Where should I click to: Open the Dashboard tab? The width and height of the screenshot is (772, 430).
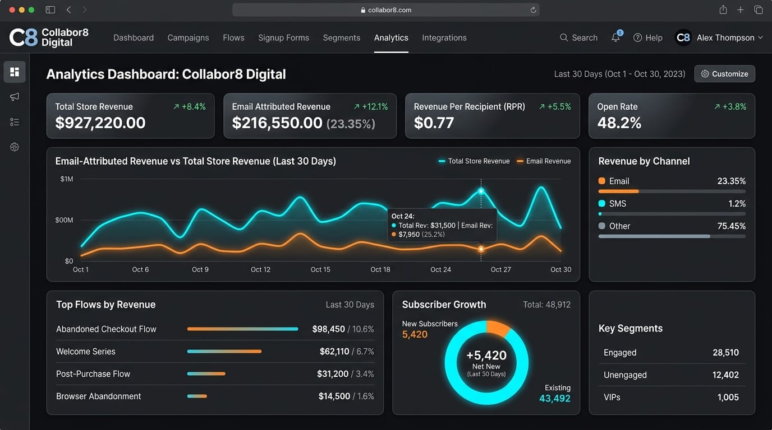(134, 38)
